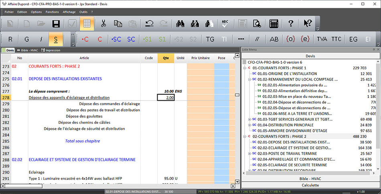Viewport: 381px width, 194px height.
Task: Click the binoculars with page icon
Action: pyautogui.click(x=209, y=24)
